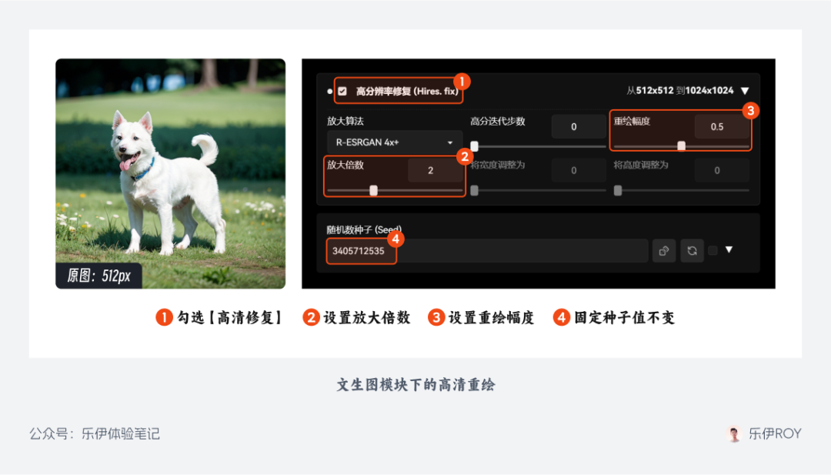Click the 乐伊ROY author avatar icon
Screen dimensions: 831x475
pos(734,433)
